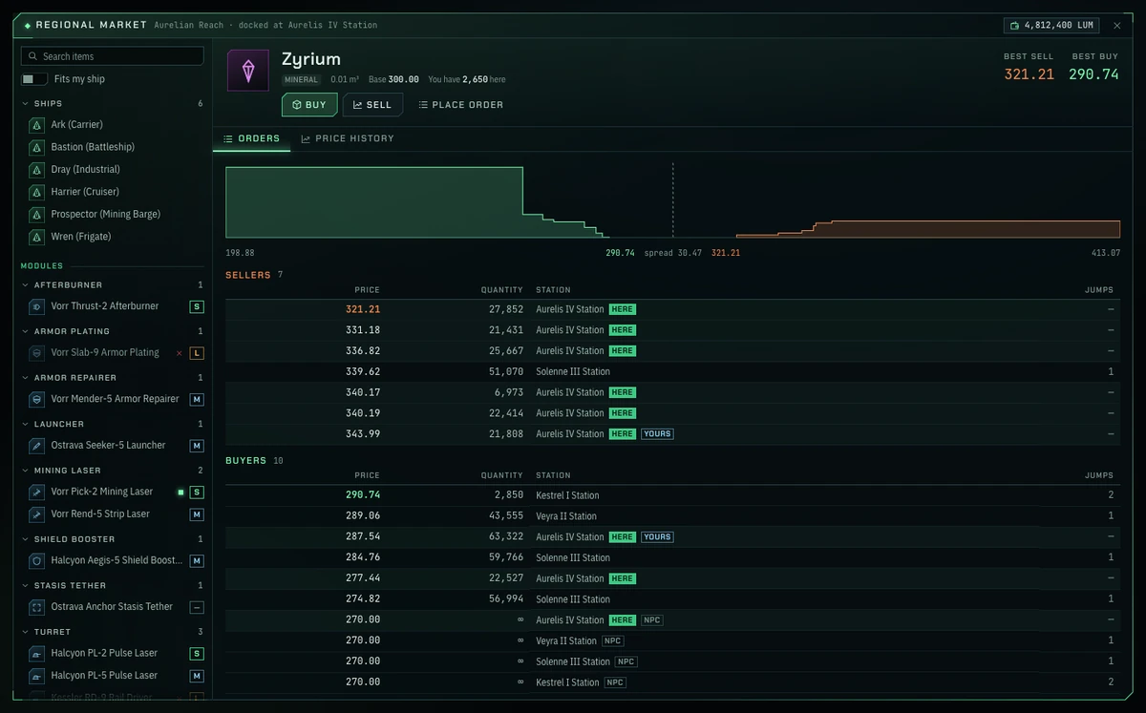
Task: Close the Regional Market window
Action: [1117, 25]
